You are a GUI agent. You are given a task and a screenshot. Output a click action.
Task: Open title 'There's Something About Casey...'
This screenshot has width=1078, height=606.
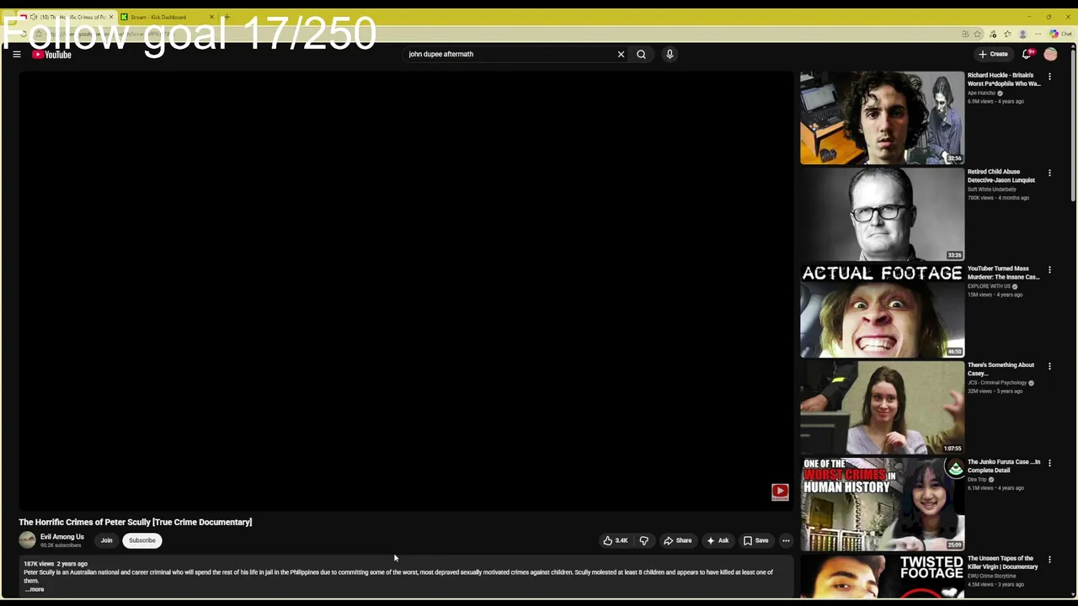pyautogui.click(x=1001, y=369)
